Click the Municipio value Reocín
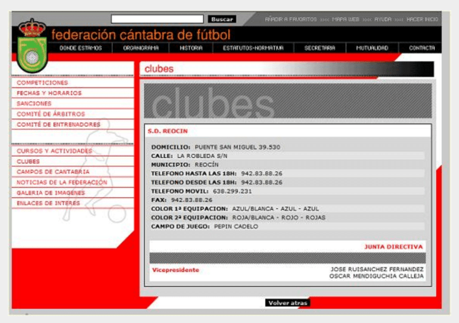This screenshot has width=459, height=323. point(207,164)
